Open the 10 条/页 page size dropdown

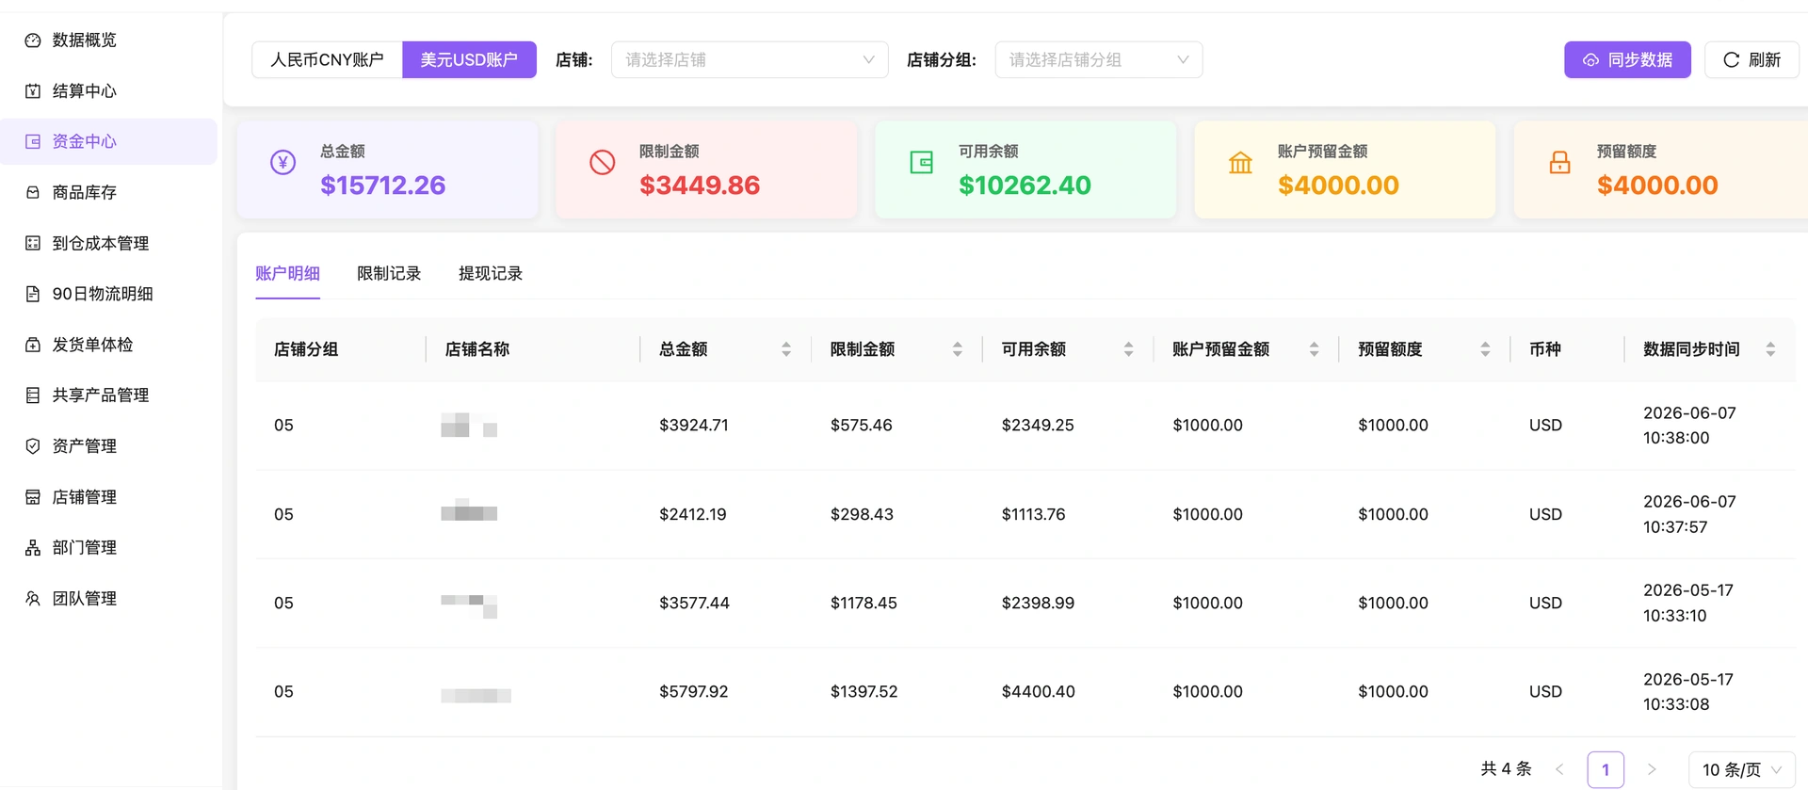1742,769
